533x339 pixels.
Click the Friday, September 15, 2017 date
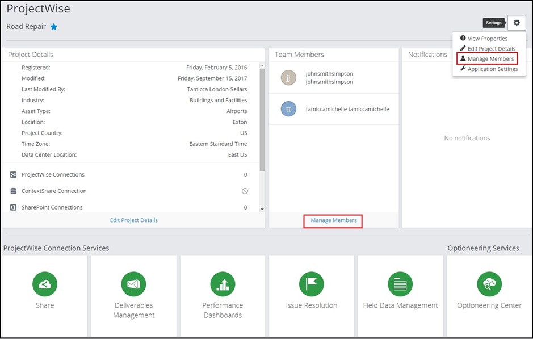pyautogui.click(x=212, y=78)
